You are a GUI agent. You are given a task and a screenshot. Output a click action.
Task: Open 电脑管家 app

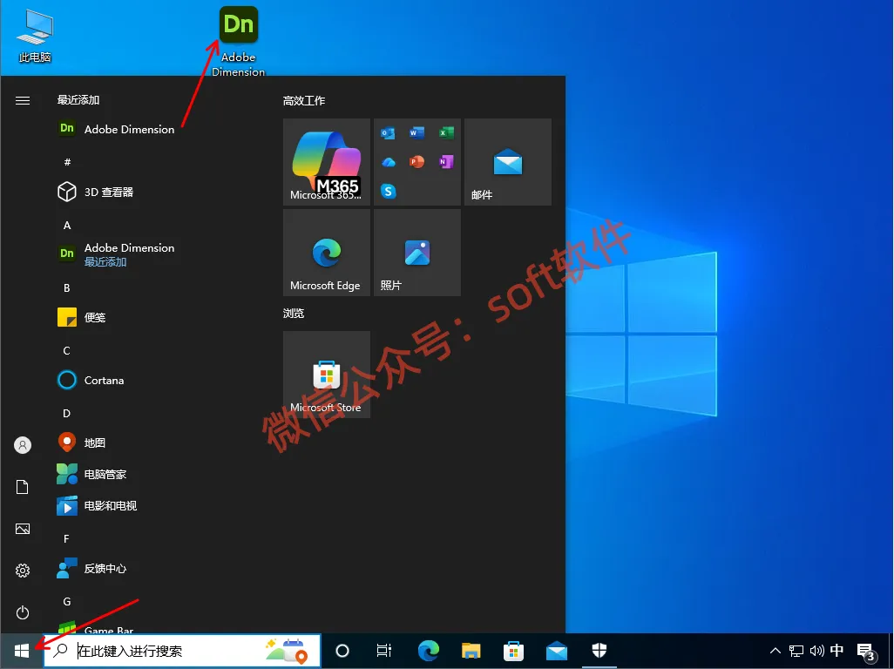click(x=92, y=474)
